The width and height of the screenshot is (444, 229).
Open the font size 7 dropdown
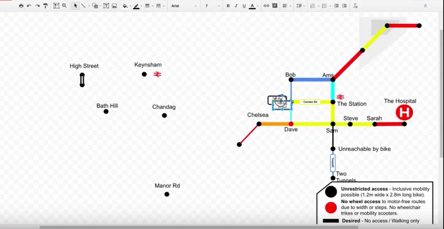pyautogui.click(x=213, y=6)
